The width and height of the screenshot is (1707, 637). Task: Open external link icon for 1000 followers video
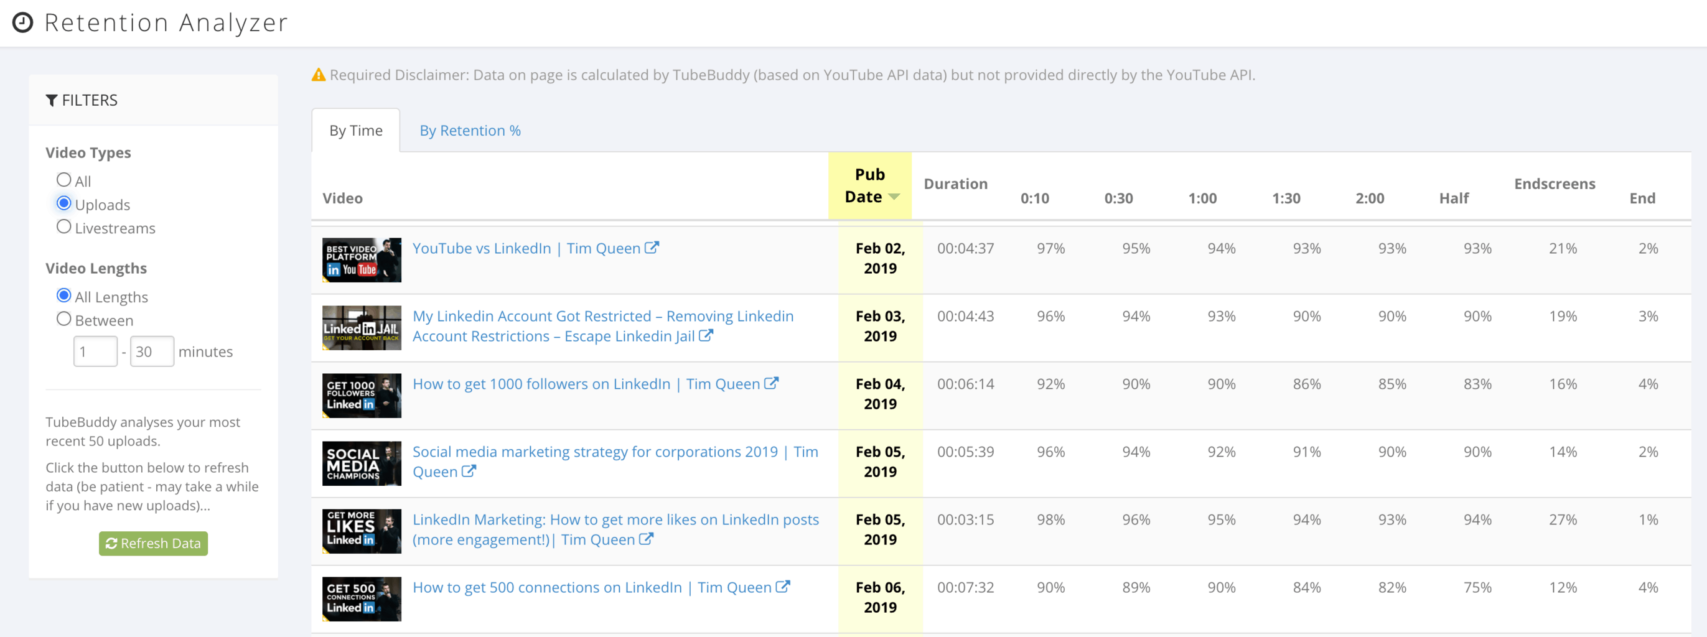tap(771, 383)
